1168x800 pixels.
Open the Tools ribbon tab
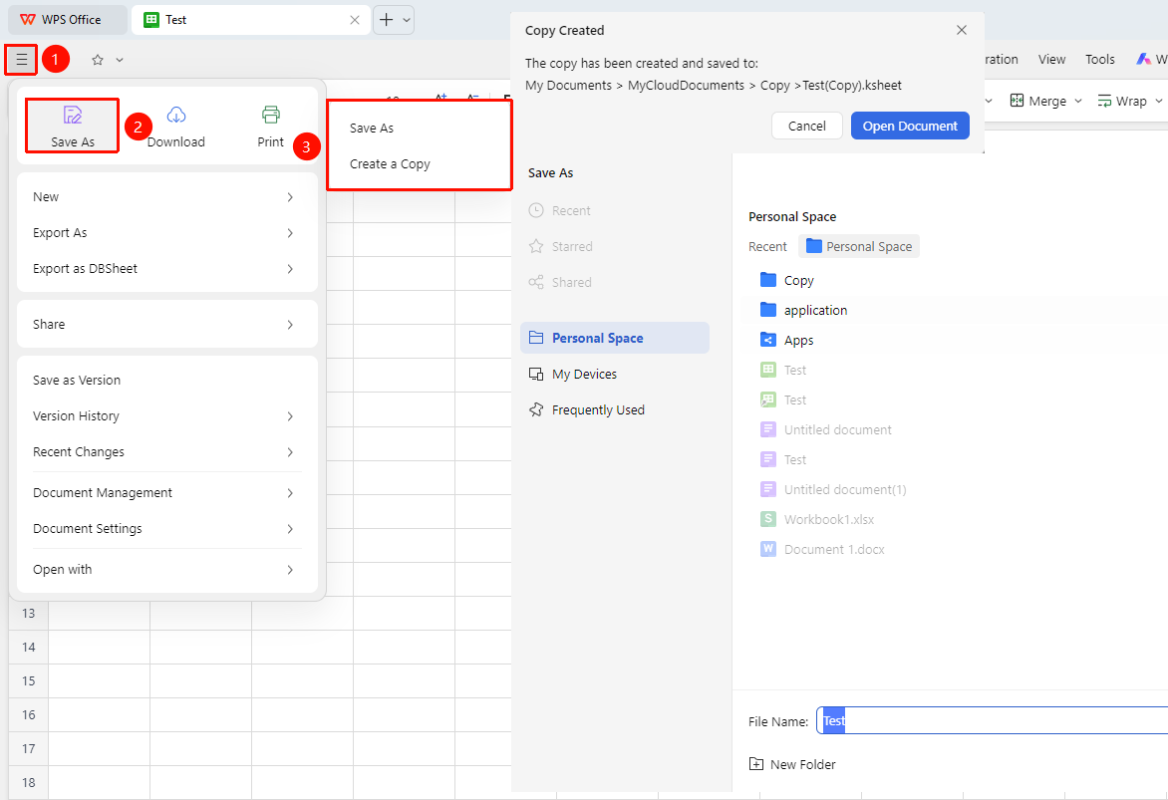(x=1099, y=60)
